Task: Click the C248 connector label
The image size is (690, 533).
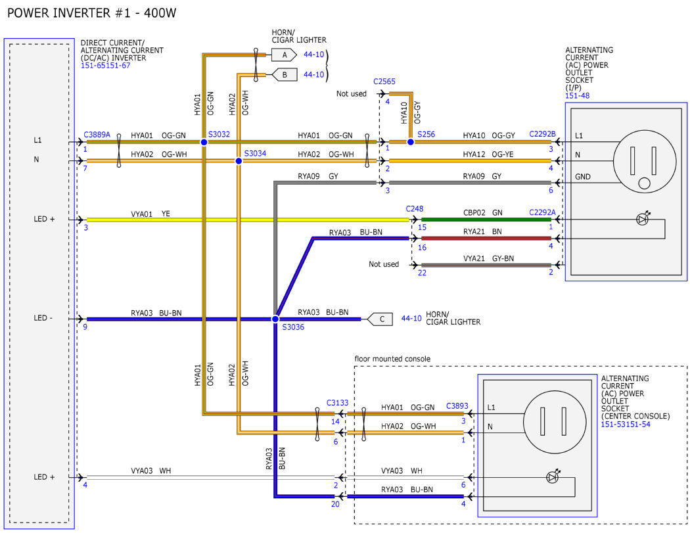Action: pos(415,208)
